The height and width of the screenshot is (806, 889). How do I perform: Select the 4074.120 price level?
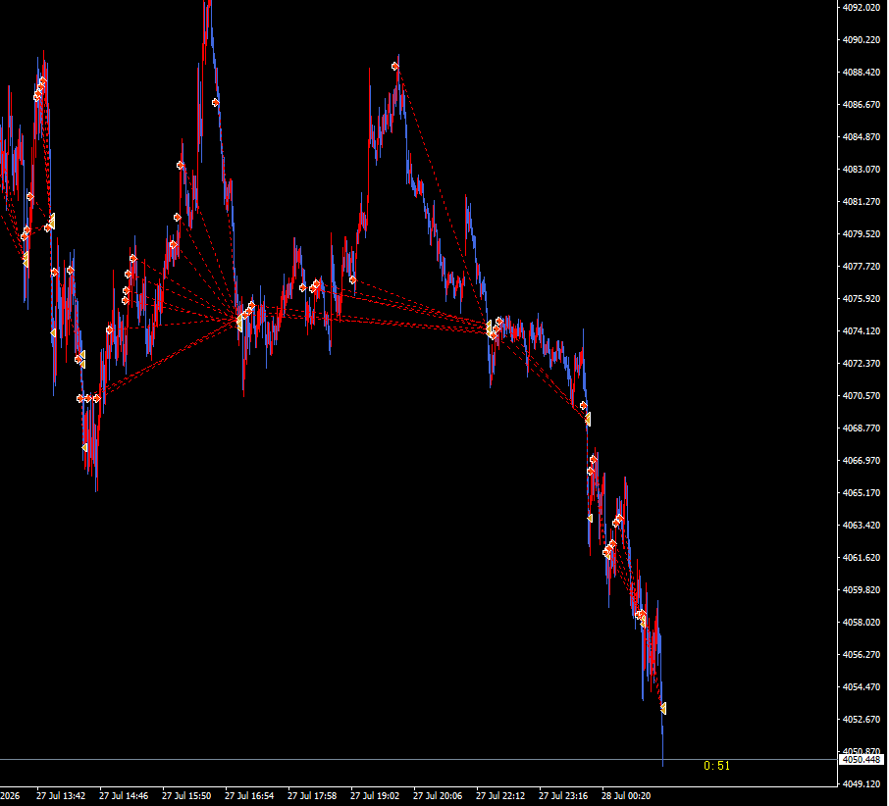862,330
